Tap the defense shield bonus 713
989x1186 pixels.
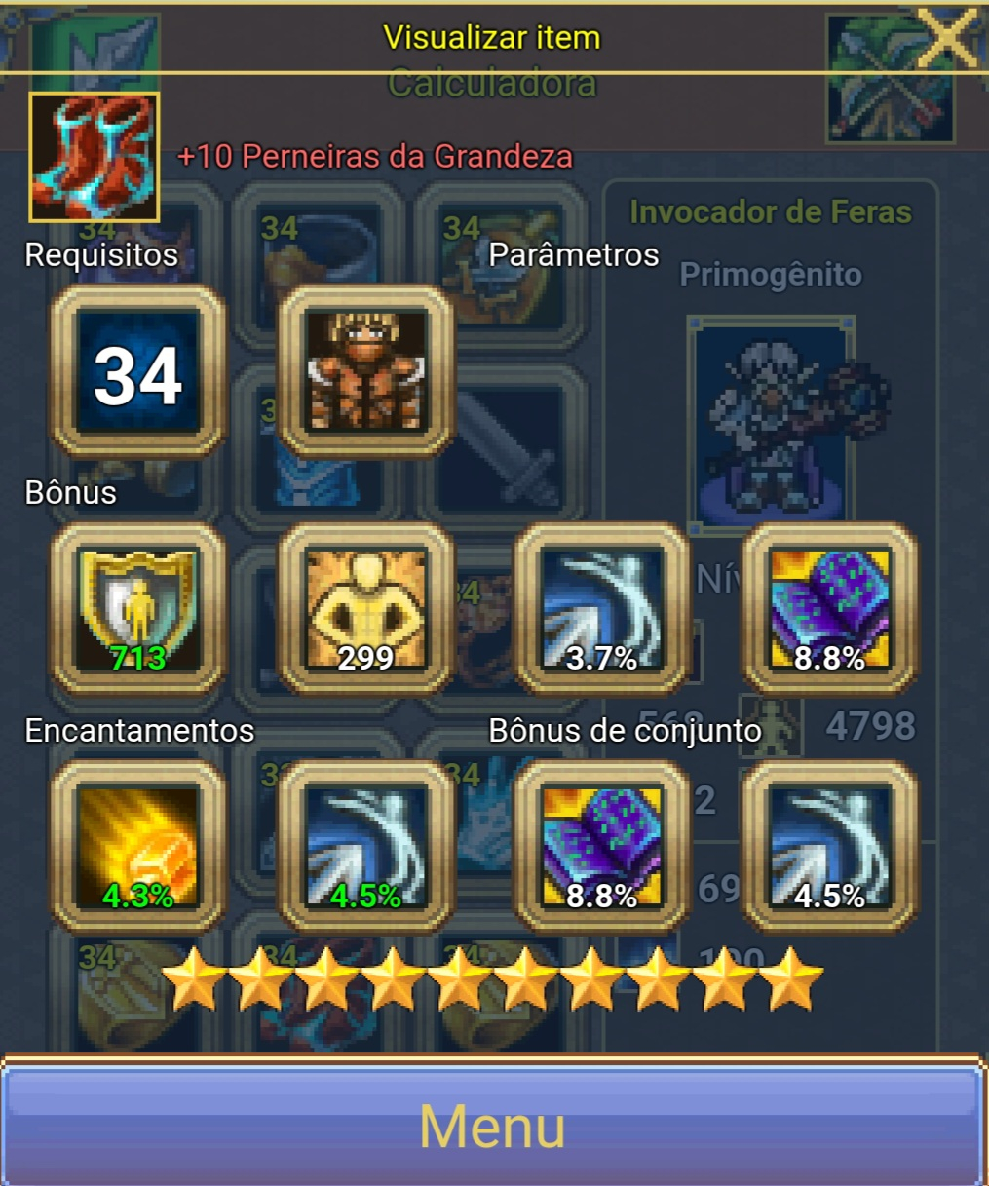(138, 610)
